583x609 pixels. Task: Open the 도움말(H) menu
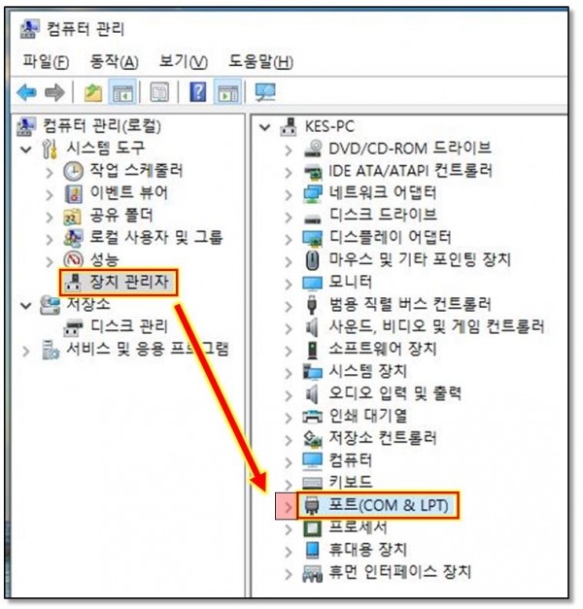[260, 62]
